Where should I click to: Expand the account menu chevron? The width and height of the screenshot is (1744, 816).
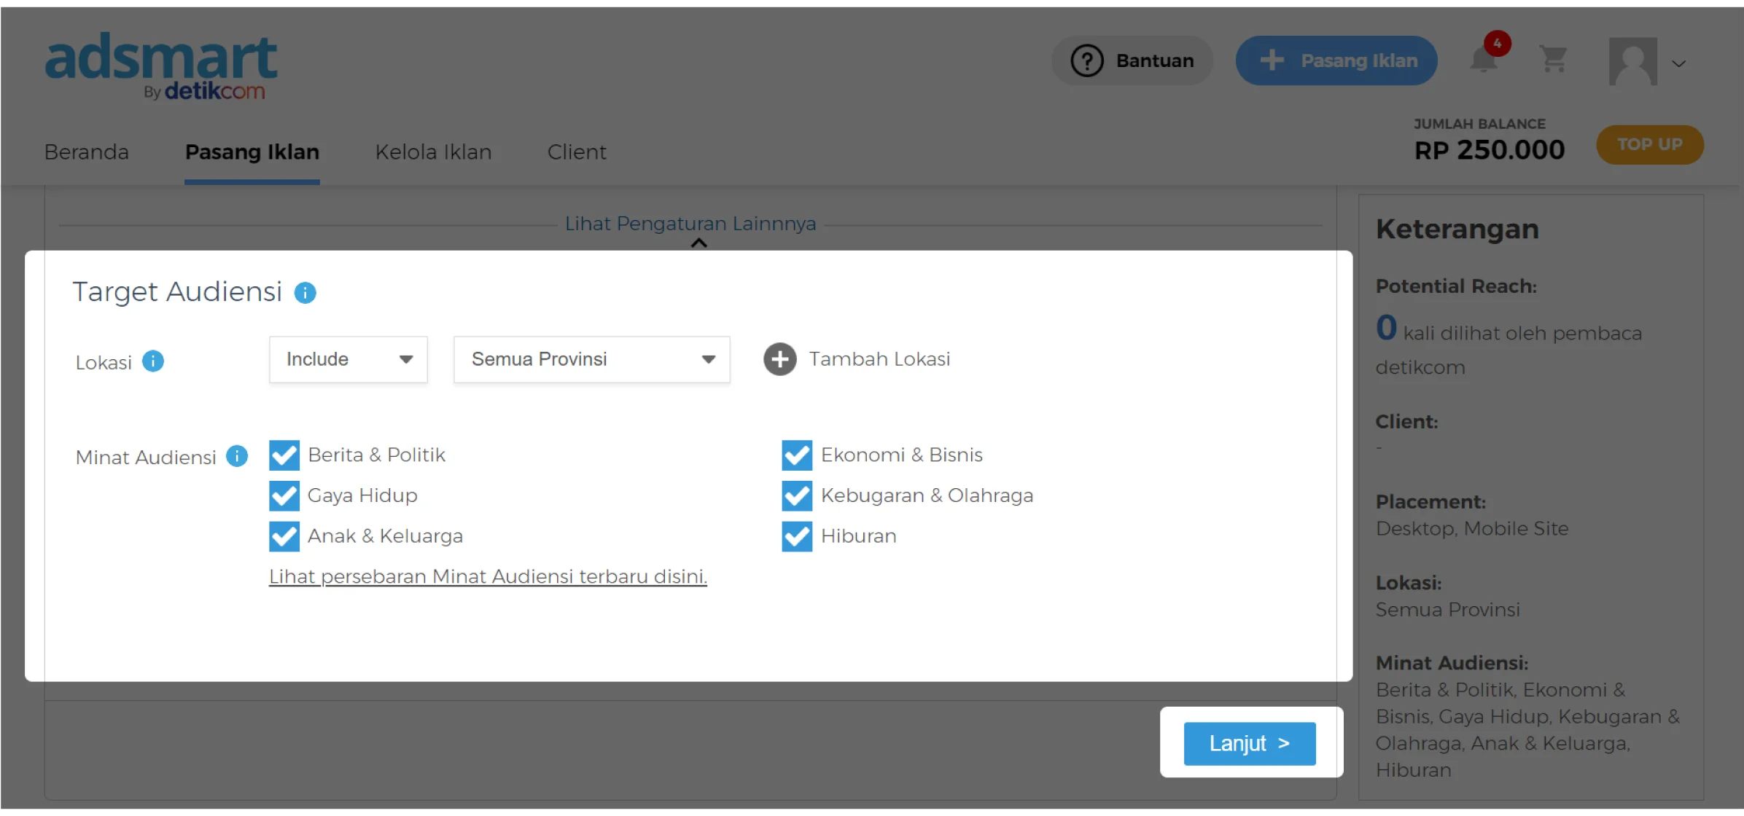(x=1679, y=63)
